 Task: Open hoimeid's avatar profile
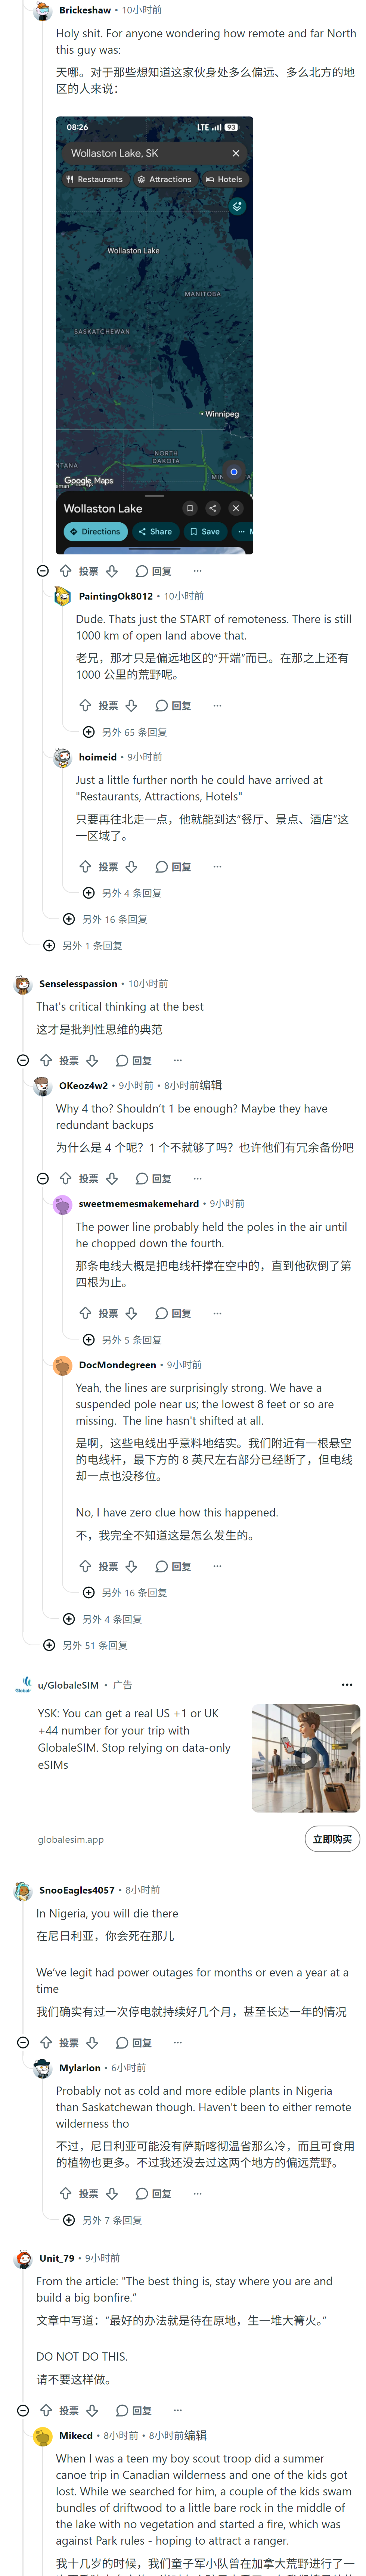click(62, 757)
